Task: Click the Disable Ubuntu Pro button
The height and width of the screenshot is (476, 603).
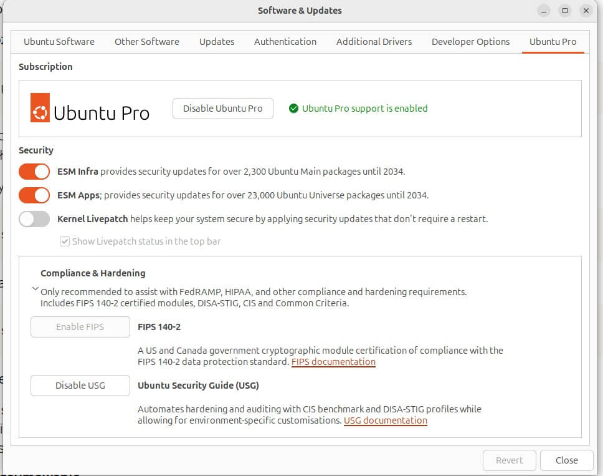Action: [223, 109]
